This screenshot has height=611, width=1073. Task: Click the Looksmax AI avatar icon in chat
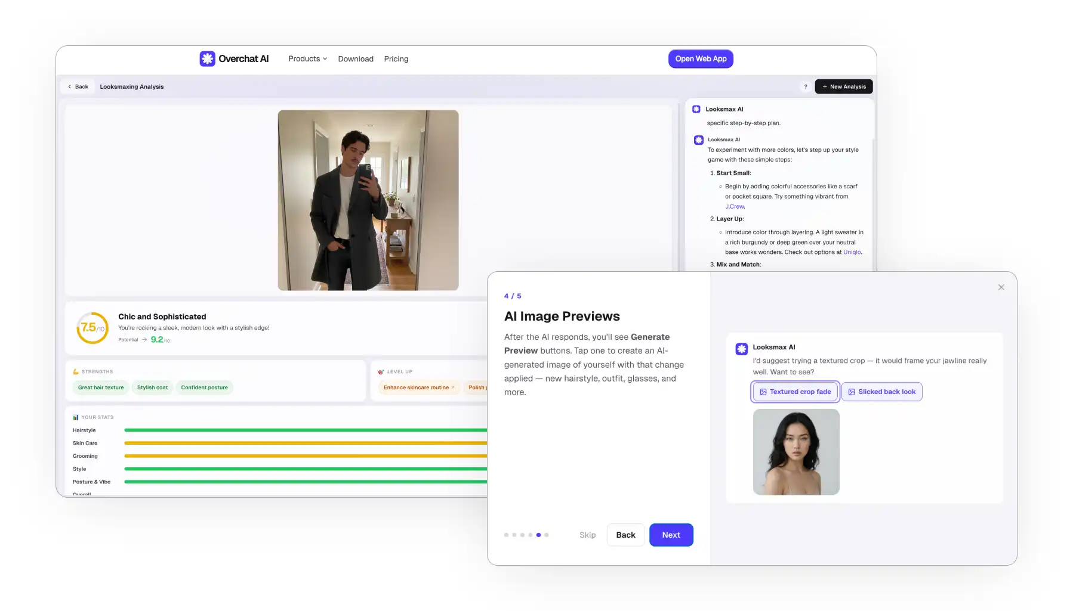[x=741, y=349]
